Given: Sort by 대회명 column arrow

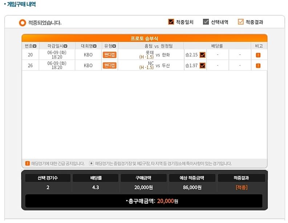Looking at the screenshot, I should pos(94,46).
